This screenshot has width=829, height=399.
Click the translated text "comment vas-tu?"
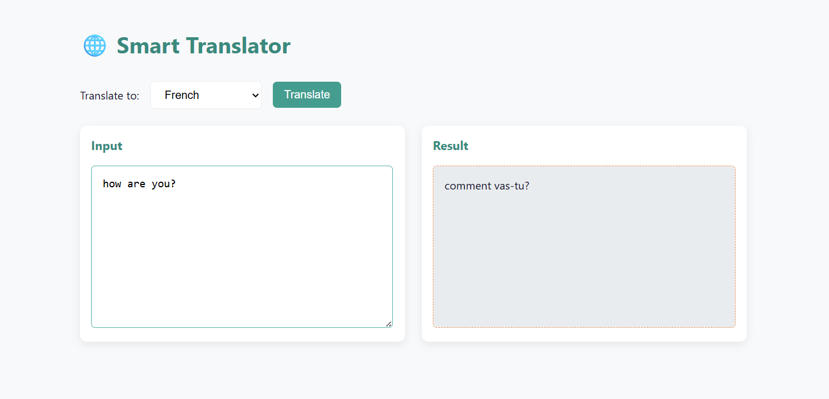pyautogui.click(x=487, y=186)
